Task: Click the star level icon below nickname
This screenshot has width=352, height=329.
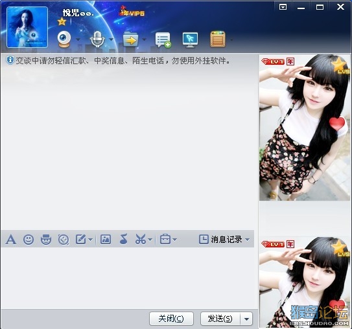Action: [62, 21]
